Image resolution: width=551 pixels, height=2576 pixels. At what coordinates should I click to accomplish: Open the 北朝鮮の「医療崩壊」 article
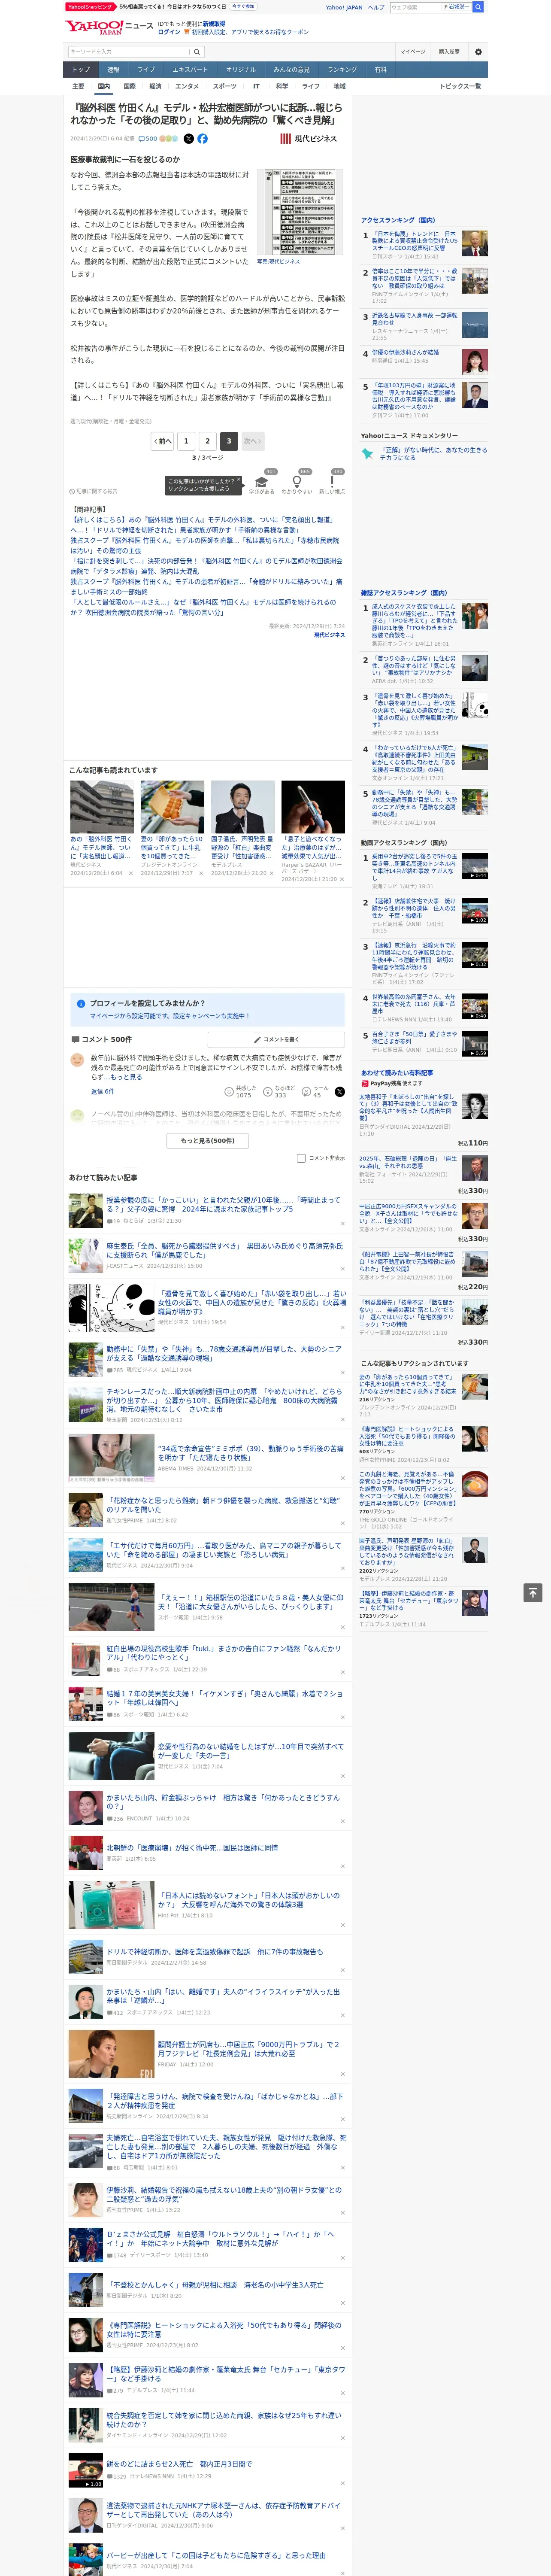(x=192, y=1847)
